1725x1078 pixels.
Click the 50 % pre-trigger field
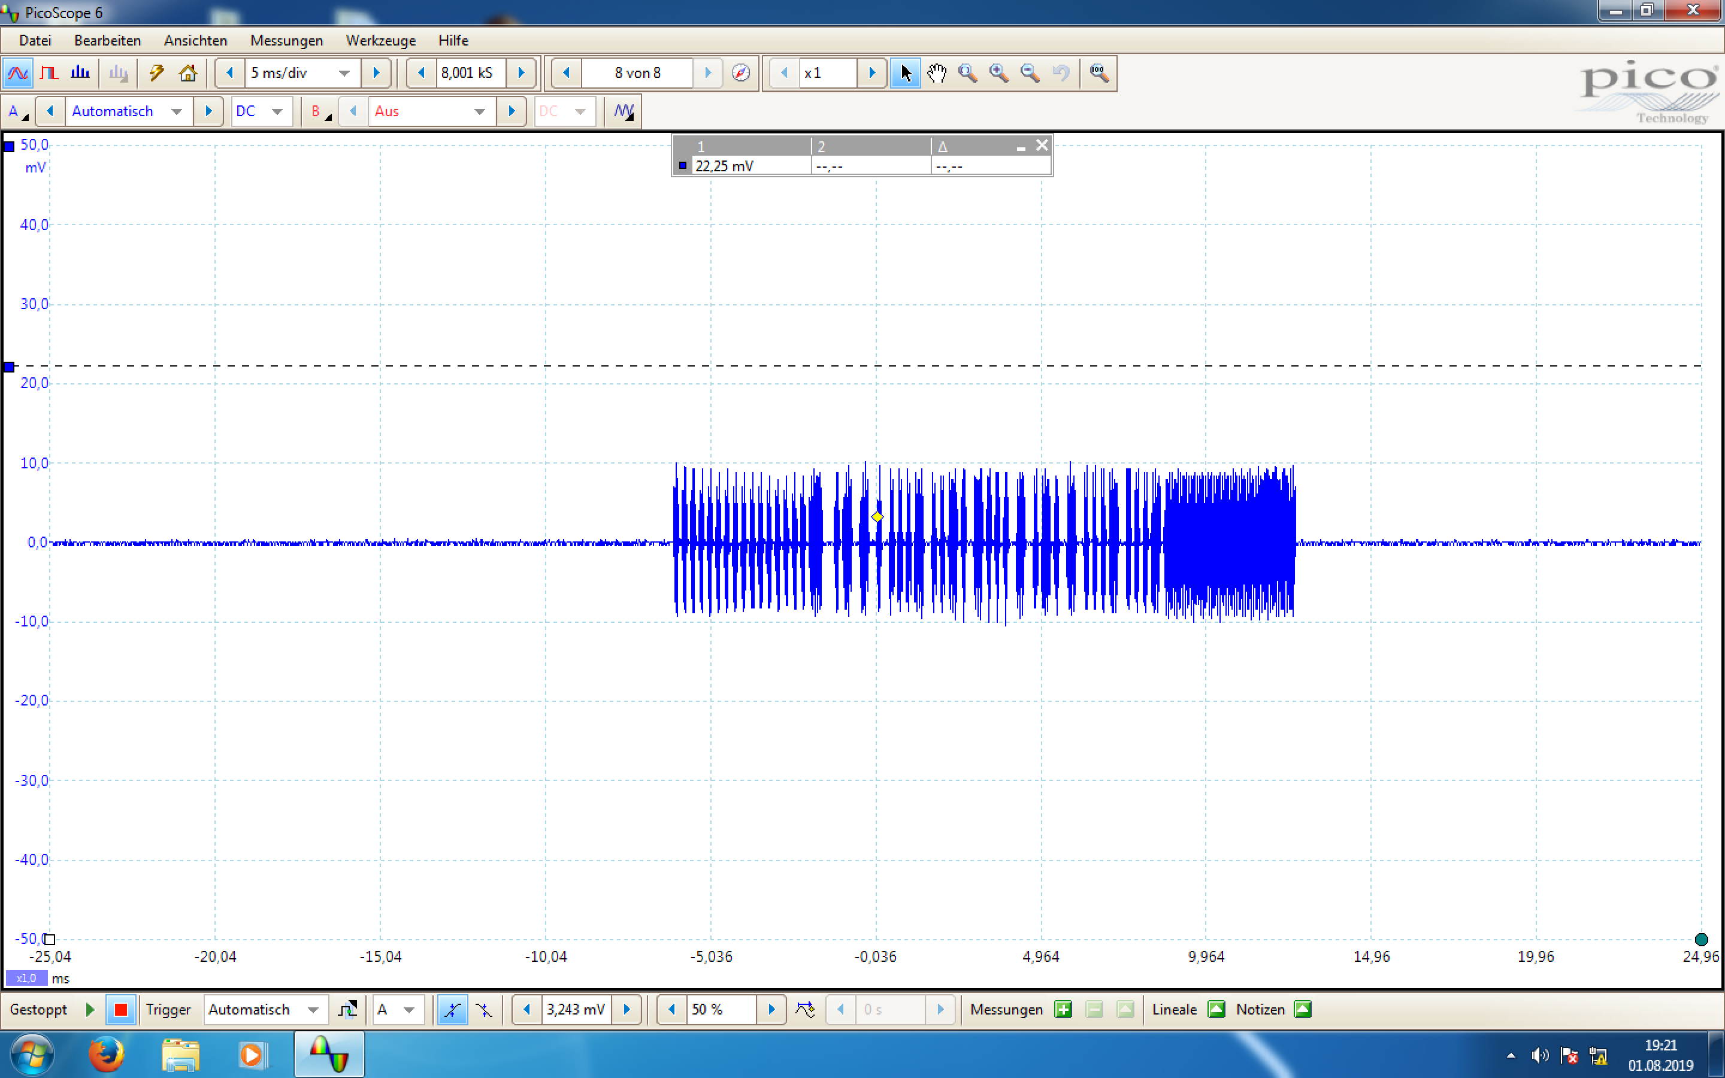pos(721,1010)
